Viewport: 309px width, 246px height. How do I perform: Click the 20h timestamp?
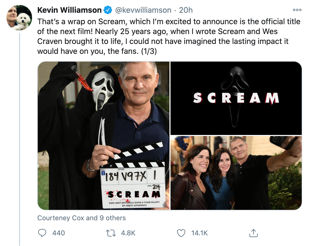pos(186,10)
